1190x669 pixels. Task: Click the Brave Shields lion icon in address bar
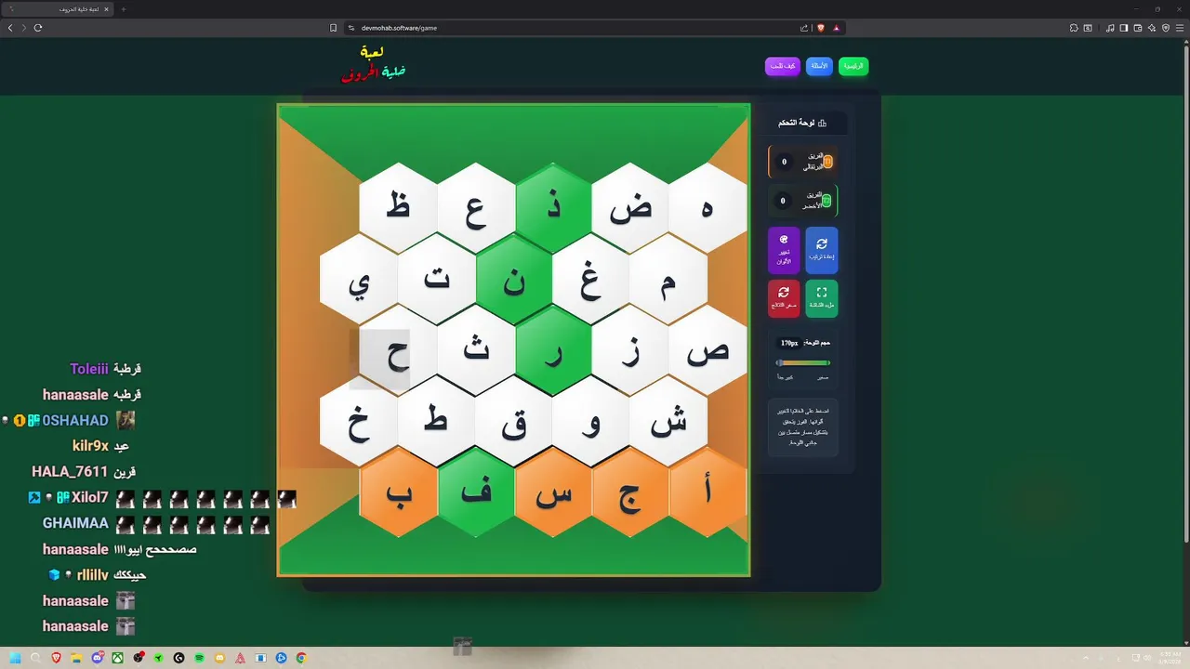pyautogui.click(x=821, y=28)
